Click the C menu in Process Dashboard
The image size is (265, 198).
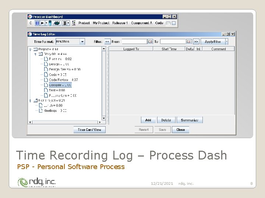pos(31,23)
